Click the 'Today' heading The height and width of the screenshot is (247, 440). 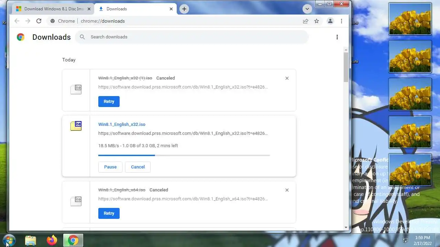click(69, 60)
